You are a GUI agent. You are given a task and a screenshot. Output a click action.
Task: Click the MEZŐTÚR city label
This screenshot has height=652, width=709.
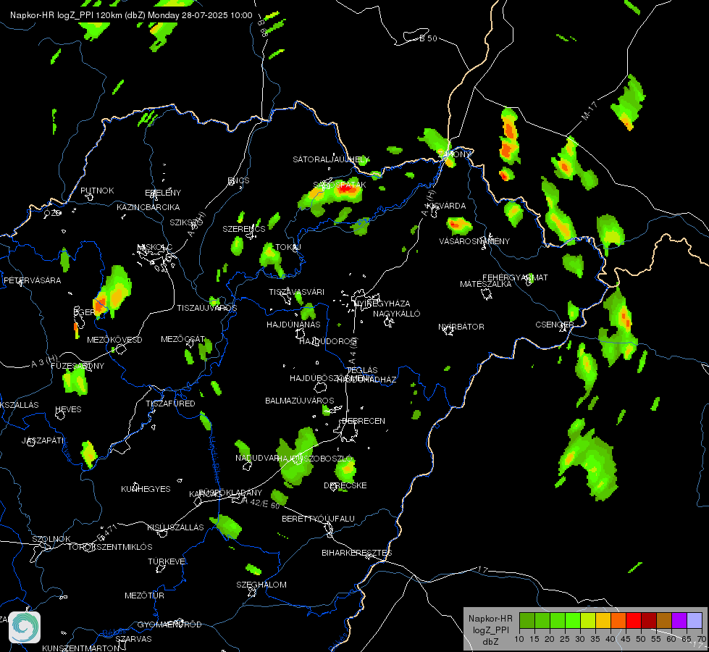coord(144,595)
